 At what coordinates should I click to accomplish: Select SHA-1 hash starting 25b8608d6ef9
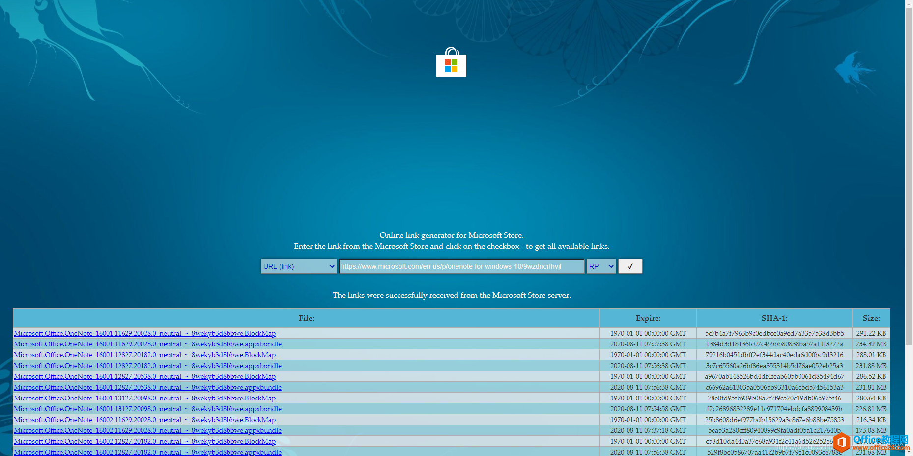pos(774,420)
